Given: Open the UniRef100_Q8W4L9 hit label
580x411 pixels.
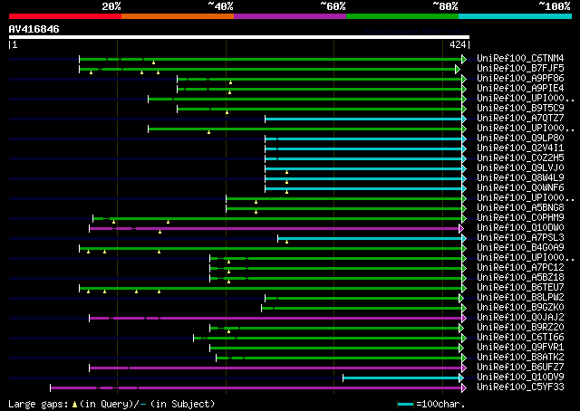Looking at the screenshot, I should click(520, 177).
